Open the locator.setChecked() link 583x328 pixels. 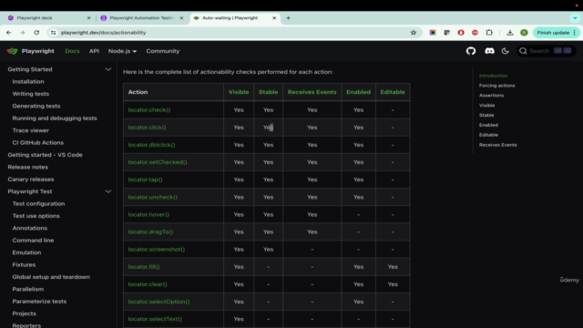click(158, 162)
